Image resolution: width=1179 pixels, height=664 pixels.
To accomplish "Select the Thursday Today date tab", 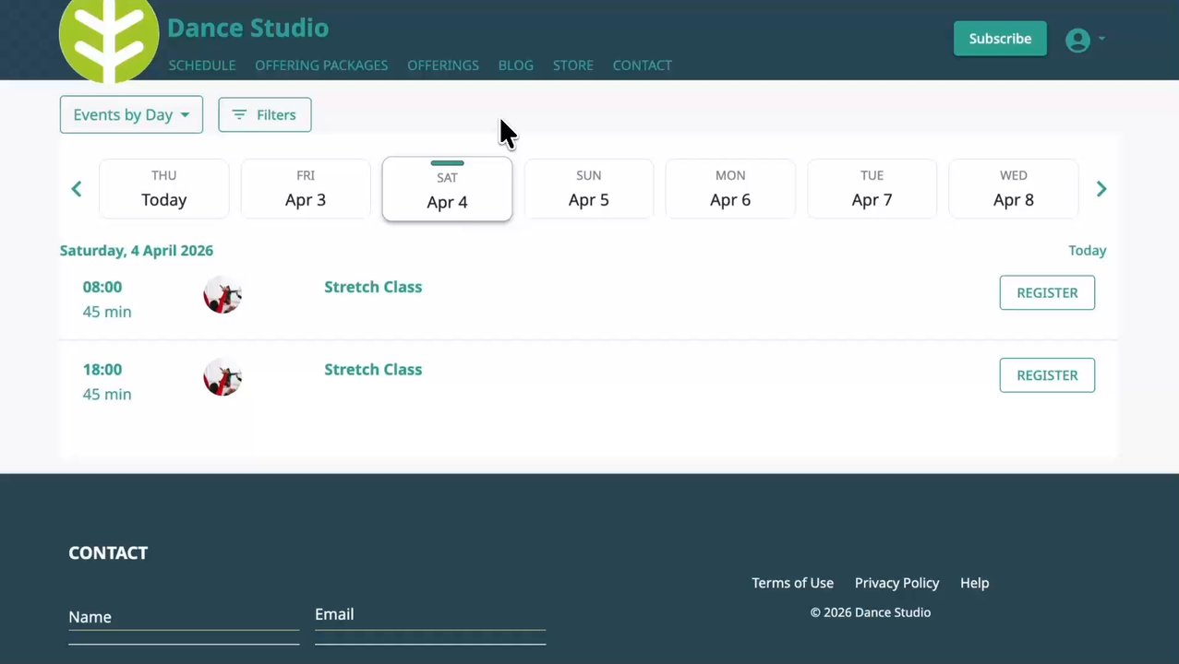I will coord(163,189).
